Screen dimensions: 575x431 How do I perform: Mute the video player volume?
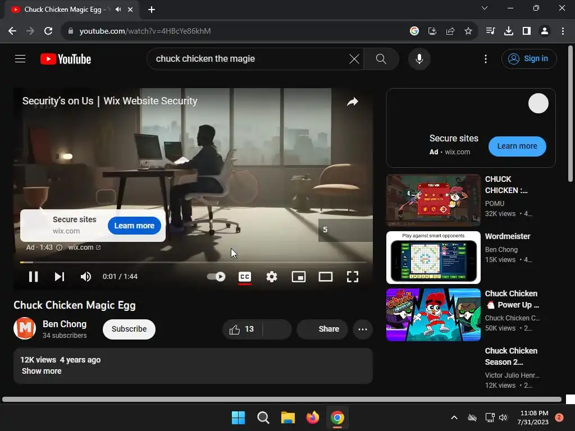[x=86, y=277]
